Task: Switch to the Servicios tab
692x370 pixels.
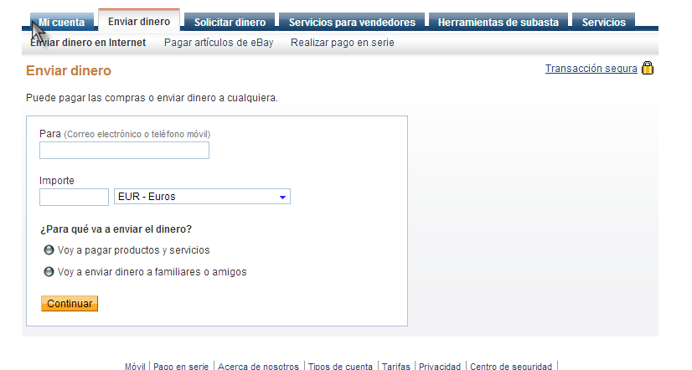Action: pyautogui.click(x=603, y=23)
